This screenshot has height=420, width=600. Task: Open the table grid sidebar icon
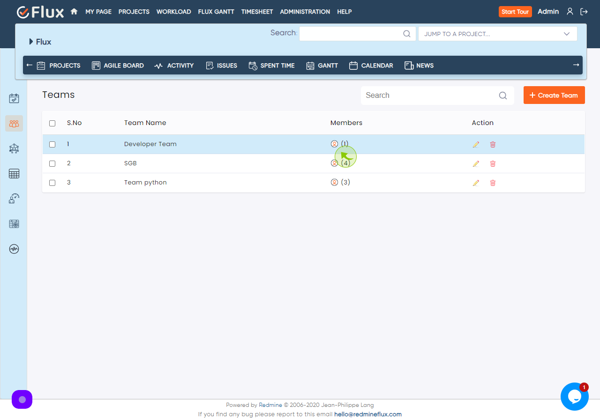[x=14, y=174]
